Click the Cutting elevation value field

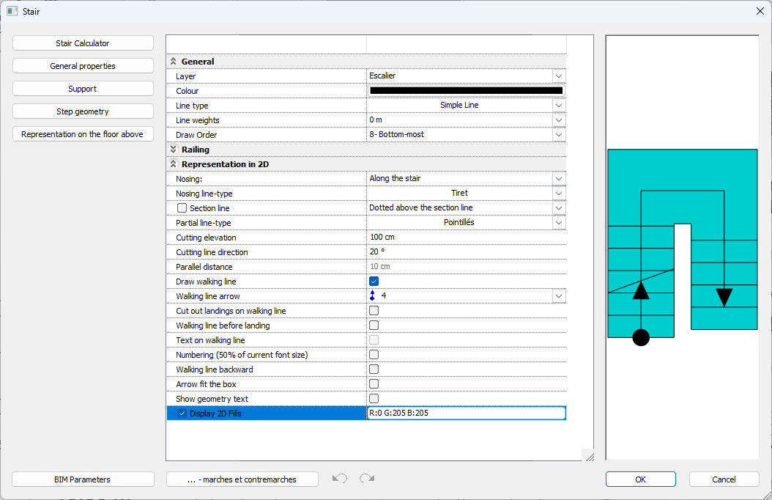pos(466,238)
